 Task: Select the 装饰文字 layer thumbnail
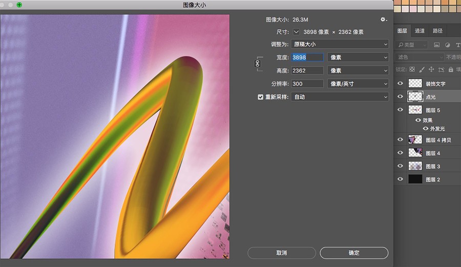coord(415,84)
